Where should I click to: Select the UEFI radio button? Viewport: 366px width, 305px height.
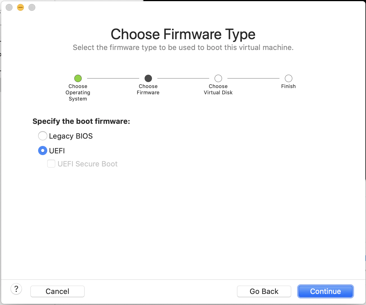click(x=43, y=151)
